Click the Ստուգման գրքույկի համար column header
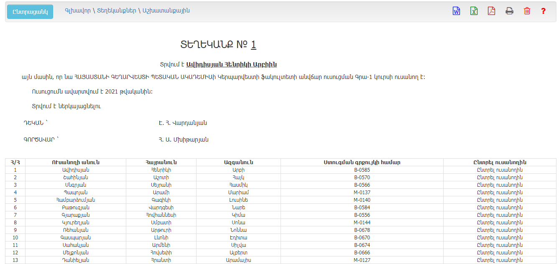559x264 pixels. [x=362, y=162]
